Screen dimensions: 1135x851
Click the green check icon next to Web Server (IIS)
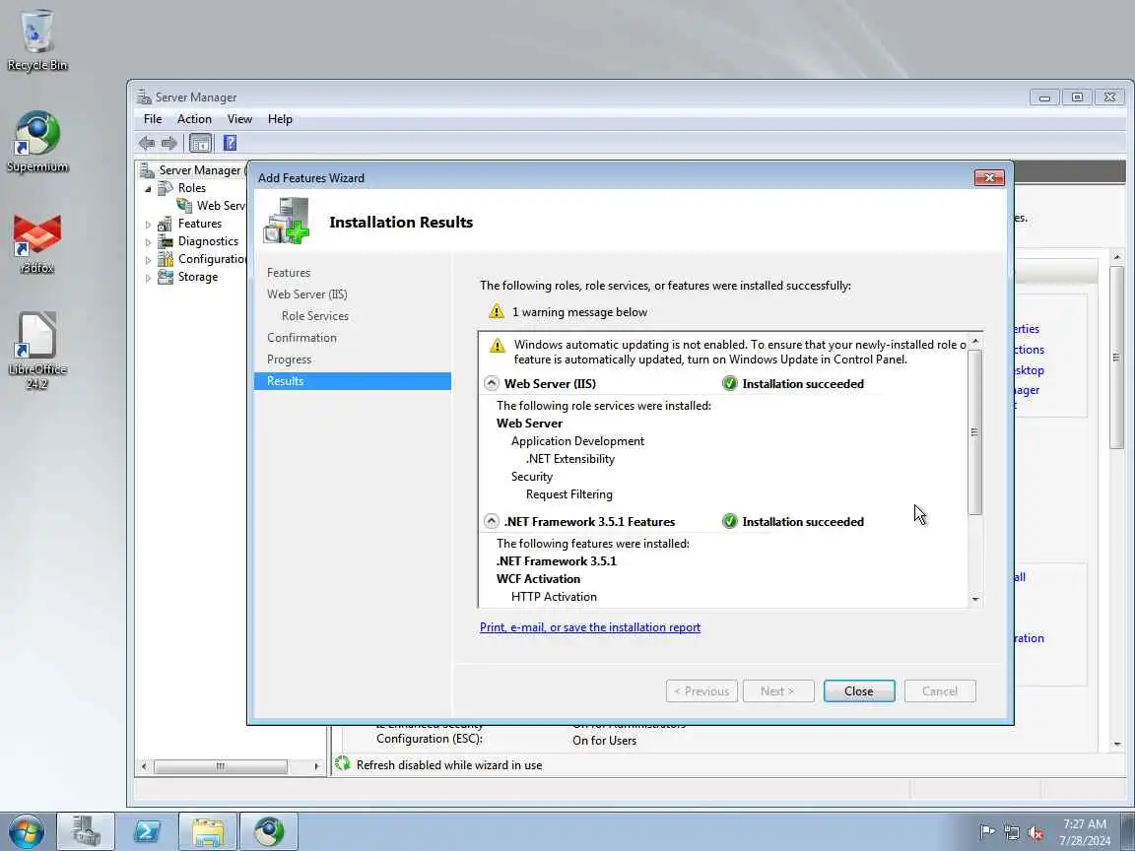730,383
